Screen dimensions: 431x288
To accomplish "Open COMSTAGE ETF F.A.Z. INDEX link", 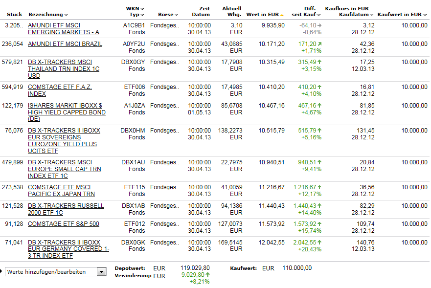I will pyautogui.click(x=60, y=90).
